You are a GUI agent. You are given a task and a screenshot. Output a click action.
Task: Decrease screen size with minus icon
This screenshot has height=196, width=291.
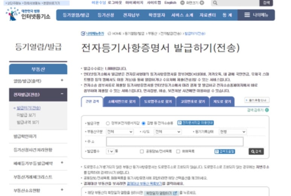click(x=183, y=3)
